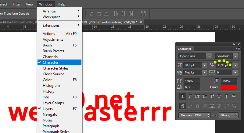Click Align vertical centers icon
Image resolution: width=244 pixels, height=133 pixels.
pyautogui.click(x=99, y=14)
